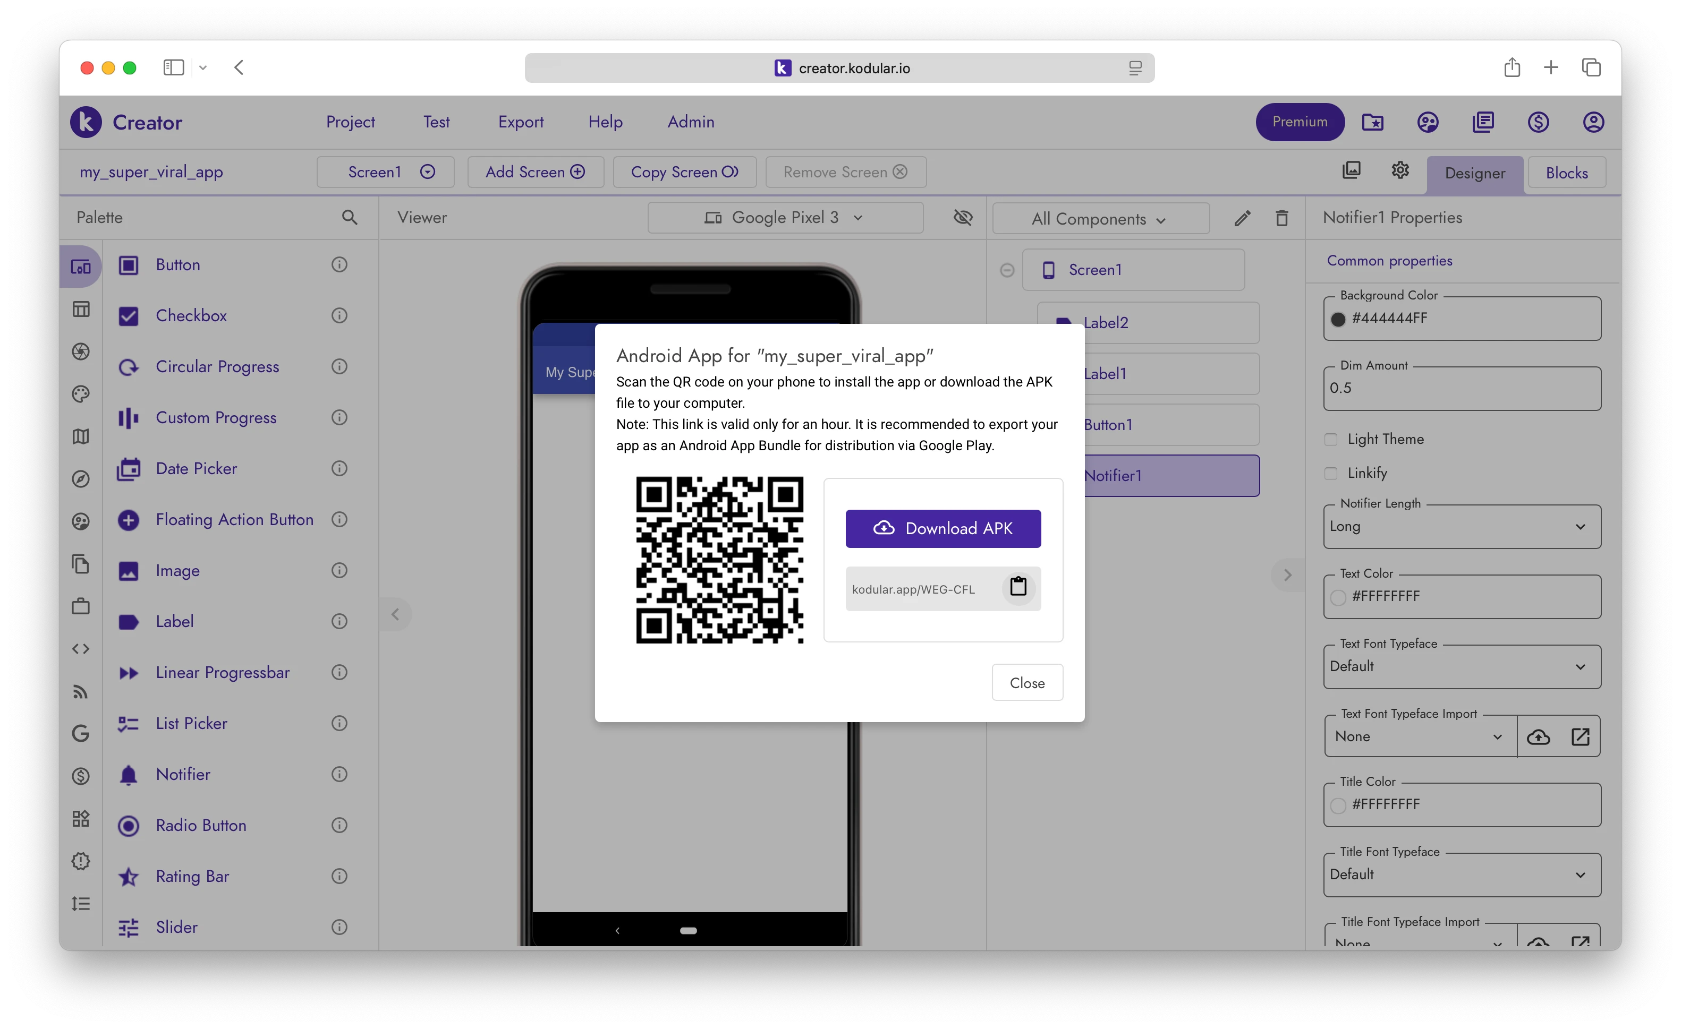Select the Media palette category

point(81,351)
